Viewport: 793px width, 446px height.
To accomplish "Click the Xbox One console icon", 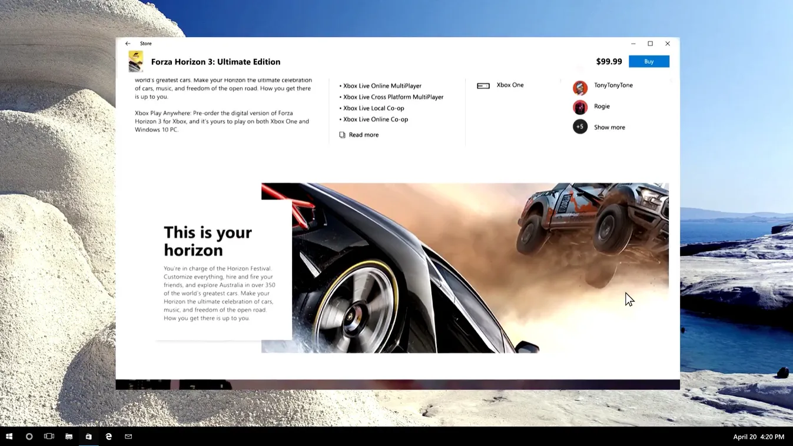I will pyautogui.click(x=483, y=85).
